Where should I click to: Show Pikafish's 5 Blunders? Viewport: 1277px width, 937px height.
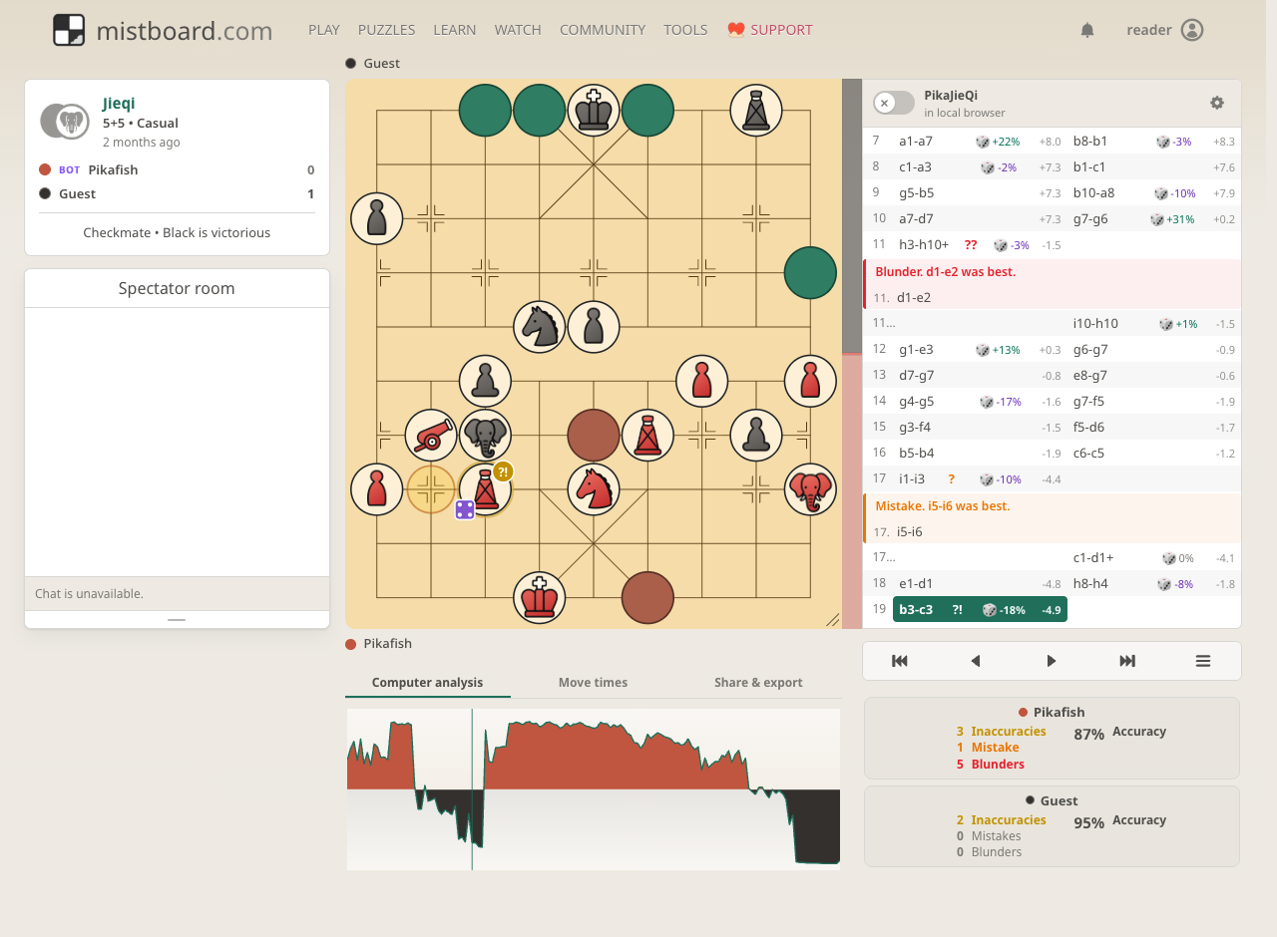click(990, 765)
